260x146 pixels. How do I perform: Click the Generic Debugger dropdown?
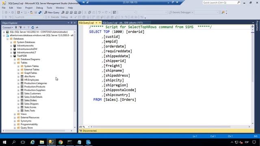click(181, 13)
